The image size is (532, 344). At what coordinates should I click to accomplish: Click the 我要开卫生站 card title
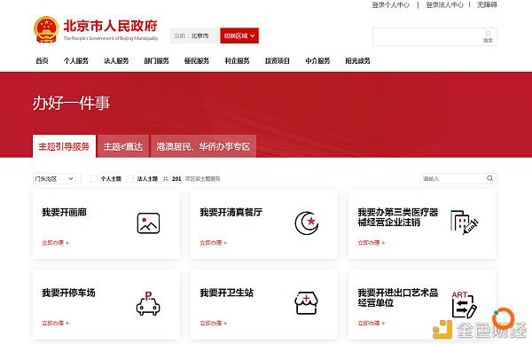[x=227, y=293]
